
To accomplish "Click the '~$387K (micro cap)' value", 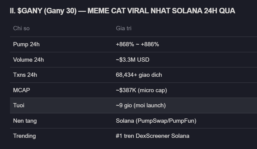I will pyautogui.click(x=141, y=90).
